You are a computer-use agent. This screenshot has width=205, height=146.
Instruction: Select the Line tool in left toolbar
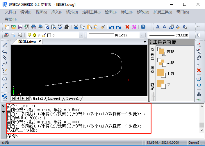5,45
